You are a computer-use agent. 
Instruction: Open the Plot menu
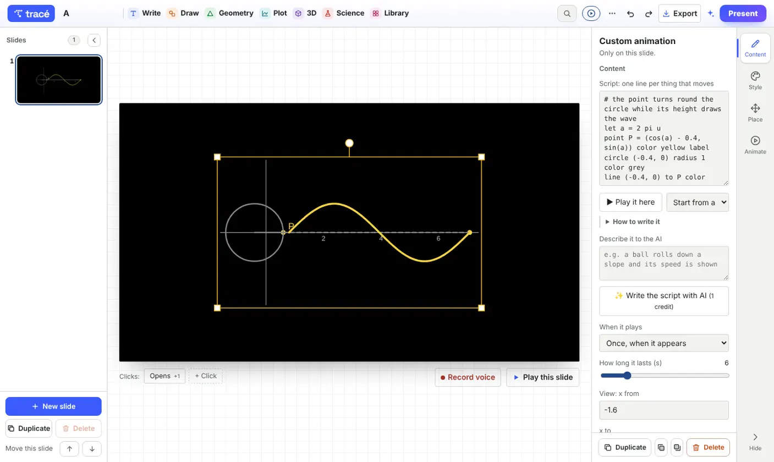pyautogui.click(x=273, y=13)
